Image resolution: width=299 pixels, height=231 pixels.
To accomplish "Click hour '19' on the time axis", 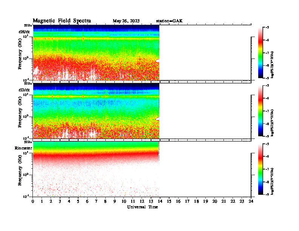I will click(x=205, y=202).
